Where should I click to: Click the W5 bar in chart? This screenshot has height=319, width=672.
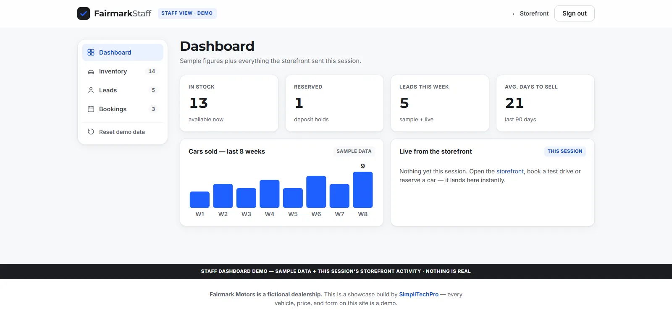click(293, 198)
